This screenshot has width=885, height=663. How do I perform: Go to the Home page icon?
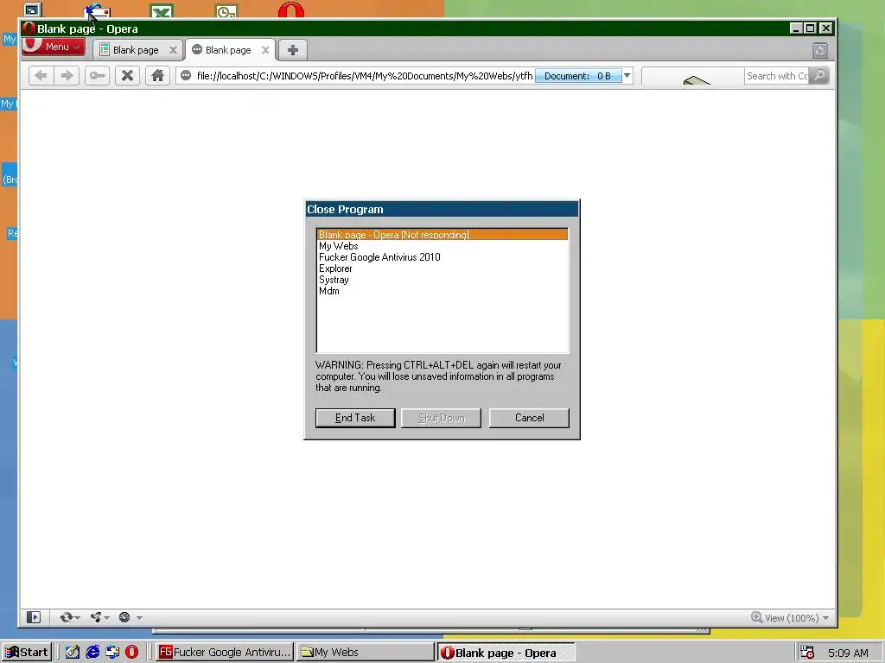[157, 76]
